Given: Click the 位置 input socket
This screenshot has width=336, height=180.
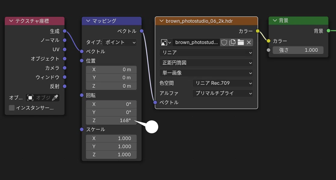Looking at the screenshot, I should (x=82, y=60).
